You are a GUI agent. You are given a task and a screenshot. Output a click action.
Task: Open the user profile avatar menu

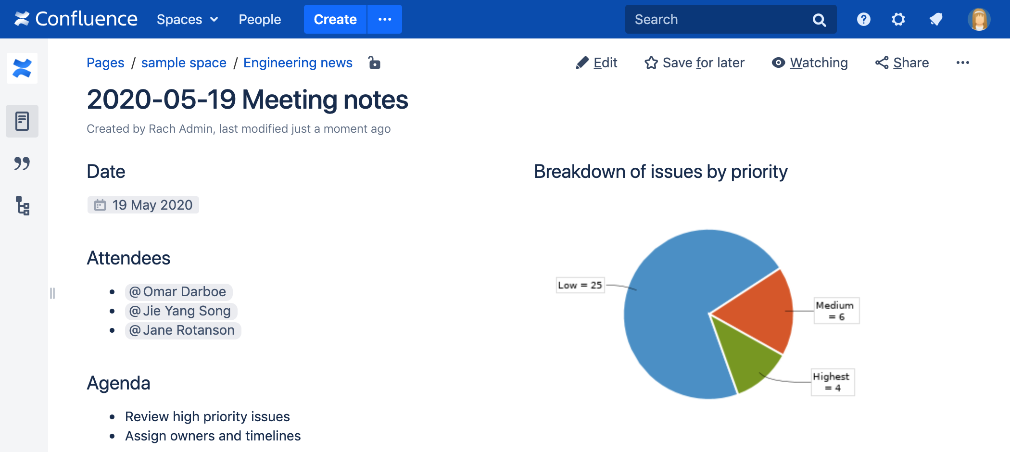(x=979, y=19)
